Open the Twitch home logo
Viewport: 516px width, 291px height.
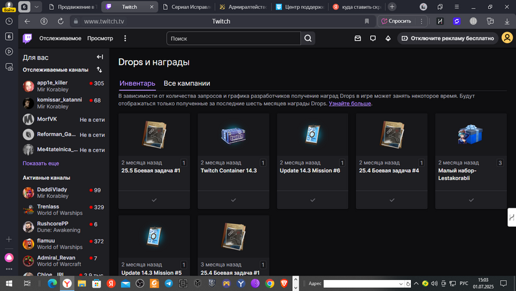27,38
